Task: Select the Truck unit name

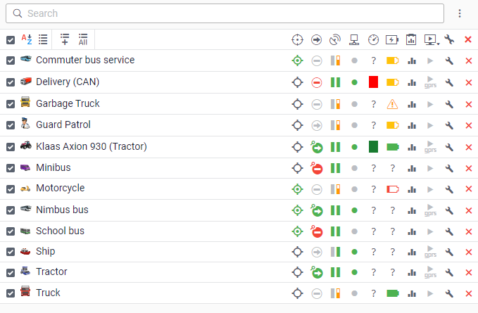Action: pos(48,293)
